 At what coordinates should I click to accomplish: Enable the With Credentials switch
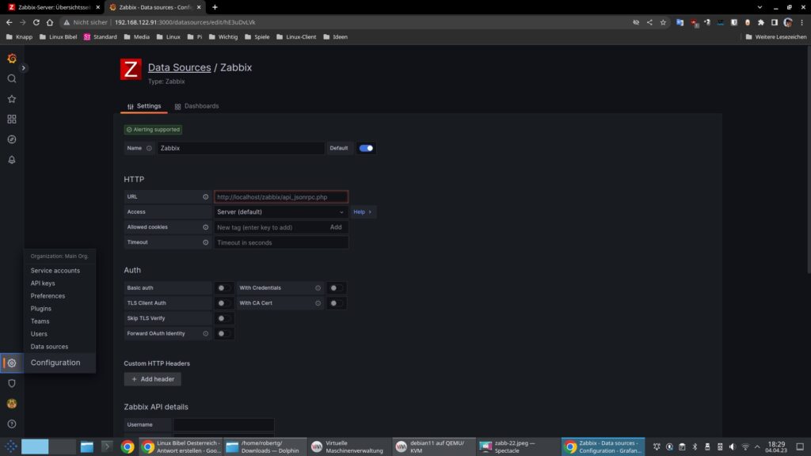[336, 288]
